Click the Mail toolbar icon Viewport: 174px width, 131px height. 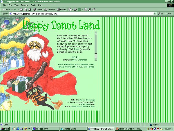pyautogui.click(x=70, y=10)
